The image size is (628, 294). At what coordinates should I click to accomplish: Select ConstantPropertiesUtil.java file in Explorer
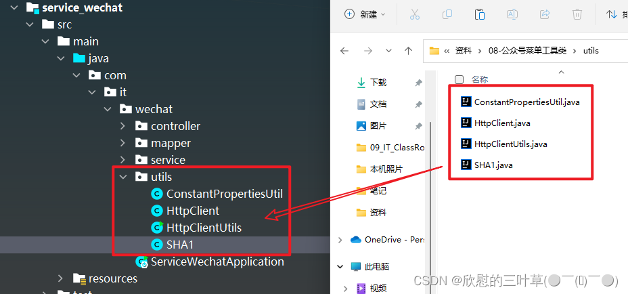[520, 102]
